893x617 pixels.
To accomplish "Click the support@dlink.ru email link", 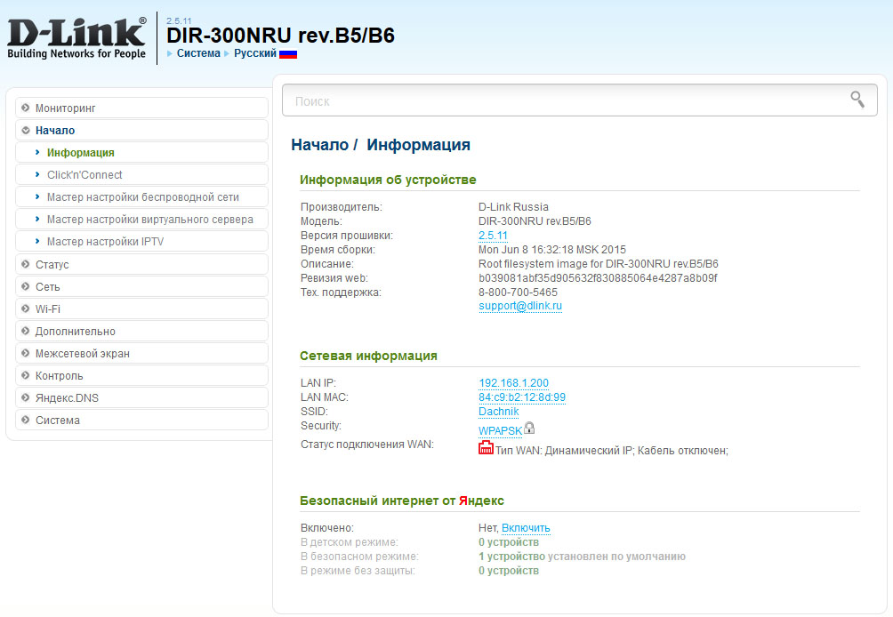I will 520,306.
